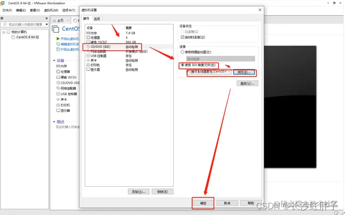345x215 pixels.
Task: Select the 硬盘 (SCSI) disk icon in the settings dialog
Action: [x=88, y=42]
